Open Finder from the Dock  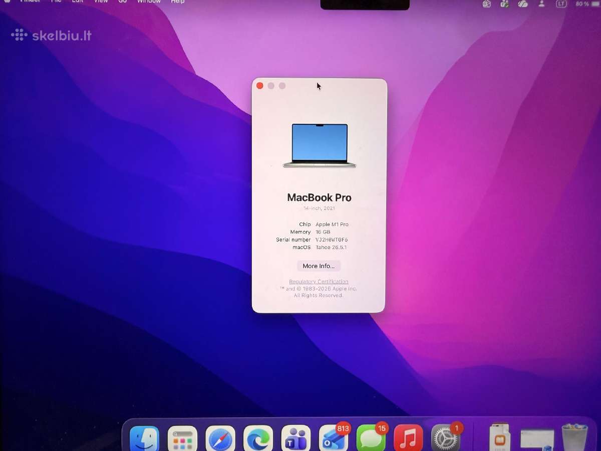144,439
